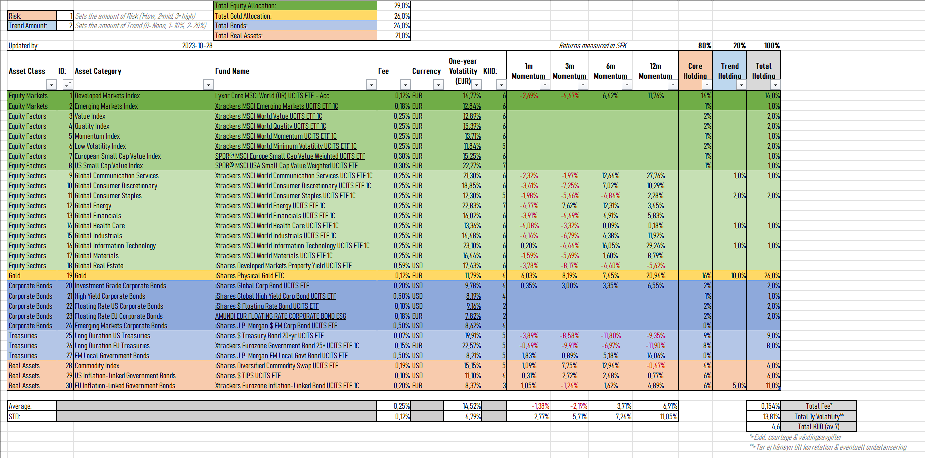Click the iShares Physical Gold ETC link
The image size is (925, 458).
[249, 276]
